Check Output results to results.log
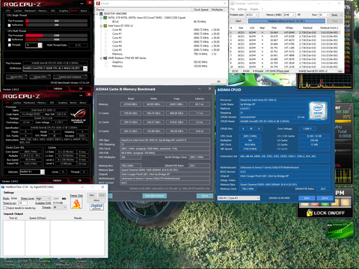359x269 pixels. [4, 208]
